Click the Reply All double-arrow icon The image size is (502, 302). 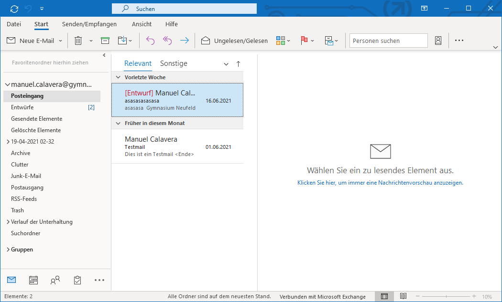pyautogui.click(x=167, y=41)
